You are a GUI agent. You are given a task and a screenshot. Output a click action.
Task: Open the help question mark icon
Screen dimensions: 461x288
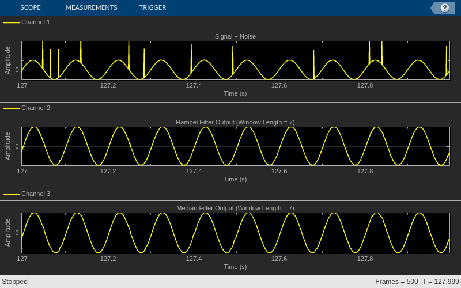444,8
